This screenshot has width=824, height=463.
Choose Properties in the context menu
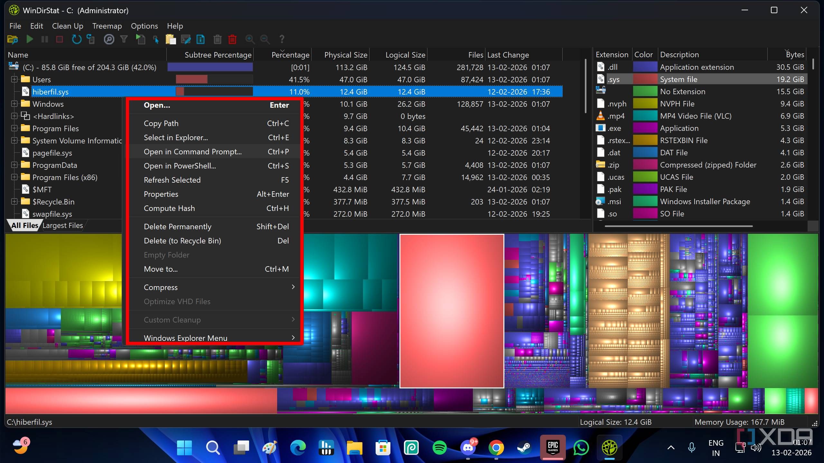click(x=214, y=194)
